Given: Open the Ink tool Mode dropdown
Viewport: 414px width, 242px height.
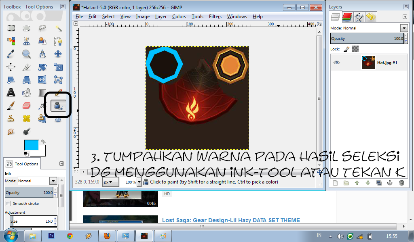Looking at the screenshot, I should pos(53,181).
